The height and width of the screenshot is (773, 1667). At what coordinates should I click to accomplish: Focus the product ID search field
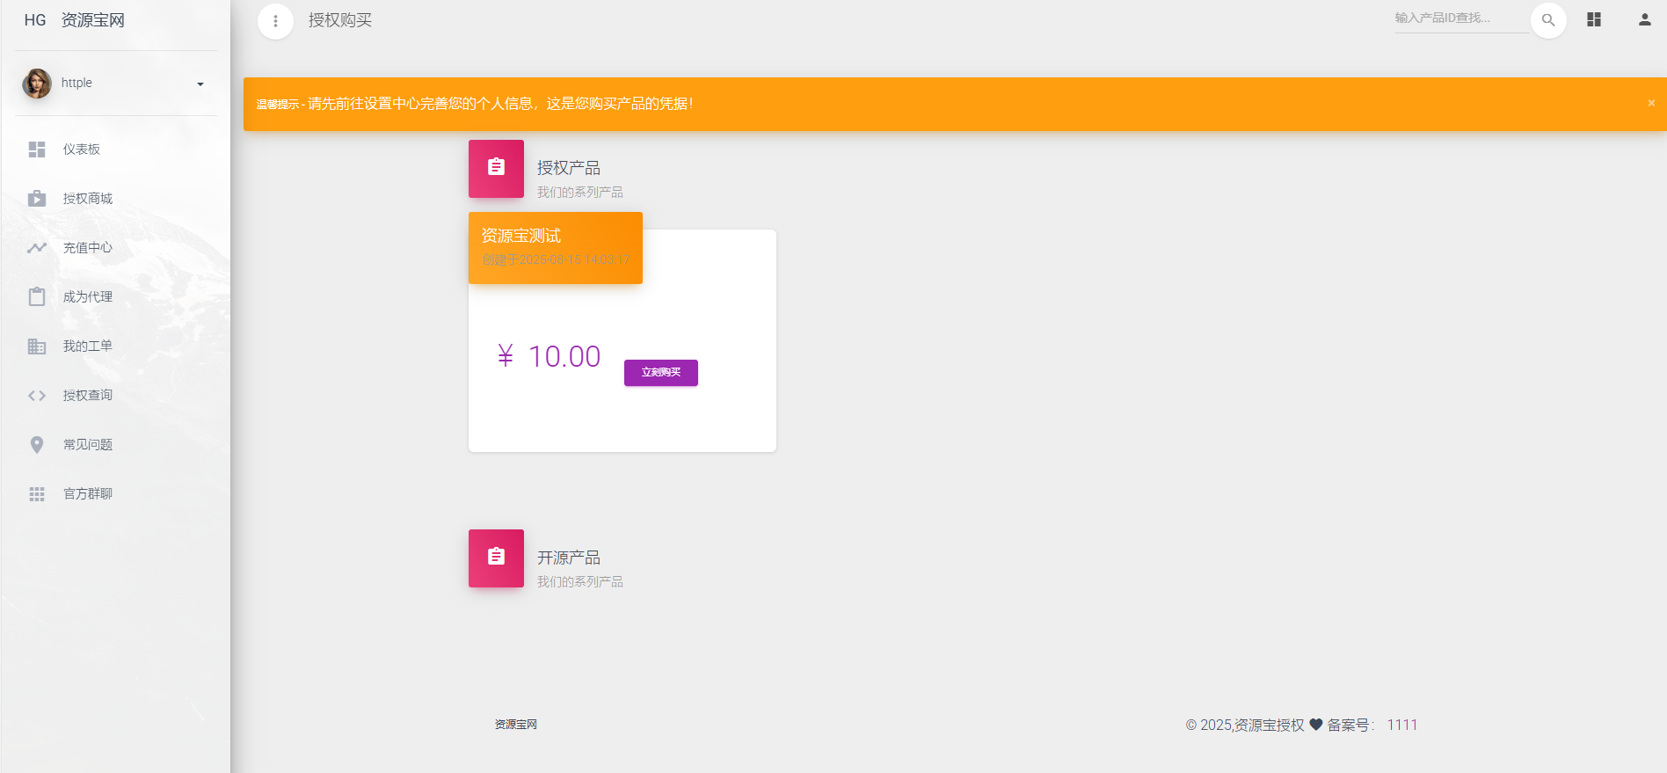[x=1460, y=18]
